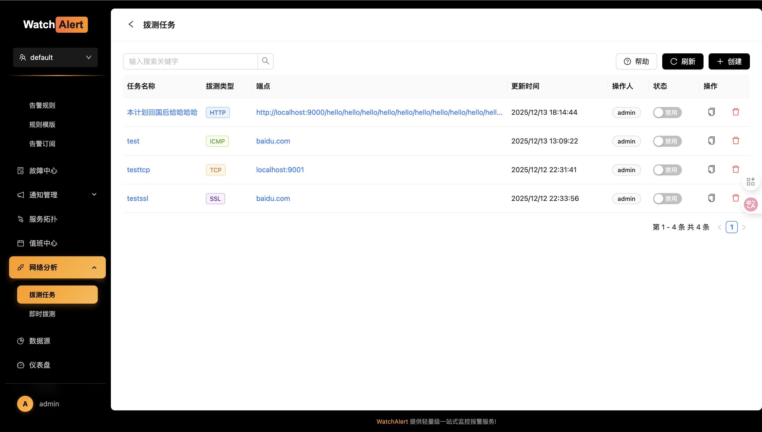Image resolution: width=762 pixels, height=432 pixels.
Task: Open the default tenant dropdown
Action: tap(55, 57)
